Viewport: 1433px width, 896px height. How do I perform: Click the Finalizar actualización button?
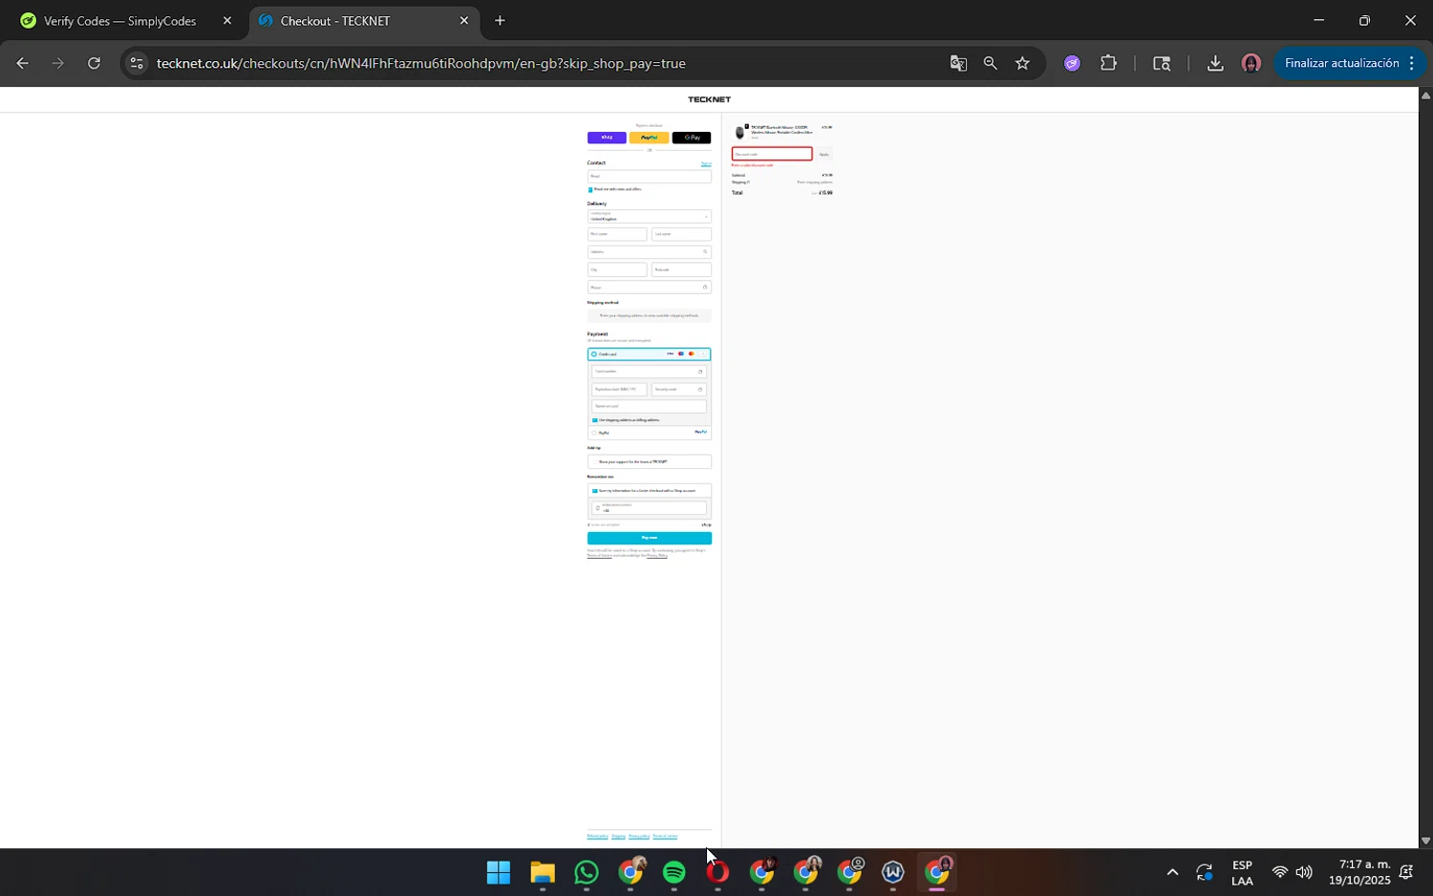pyautogui.click(x=1341, y=63)
